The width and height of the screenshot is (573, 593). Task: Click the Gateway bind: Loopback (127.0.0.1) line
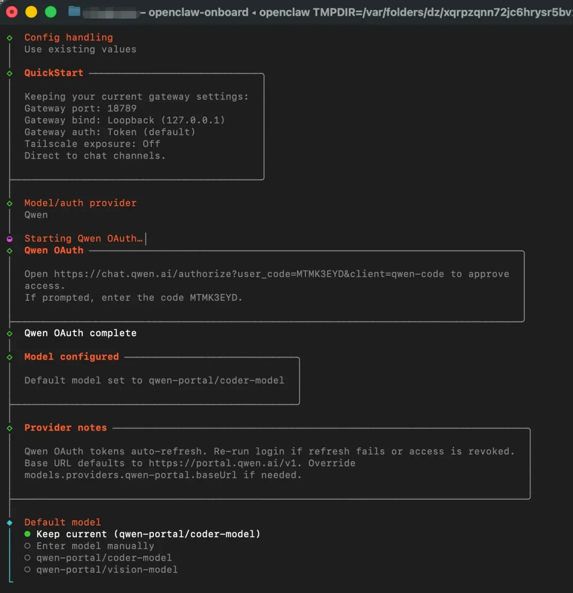125,120
